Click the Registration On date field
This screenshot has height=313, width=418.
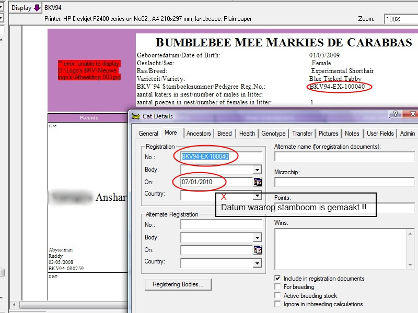click(217, 182)
